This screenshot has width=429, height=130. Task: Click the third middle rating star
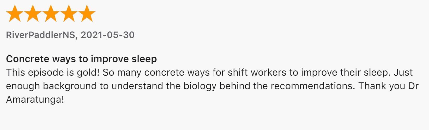51,13
